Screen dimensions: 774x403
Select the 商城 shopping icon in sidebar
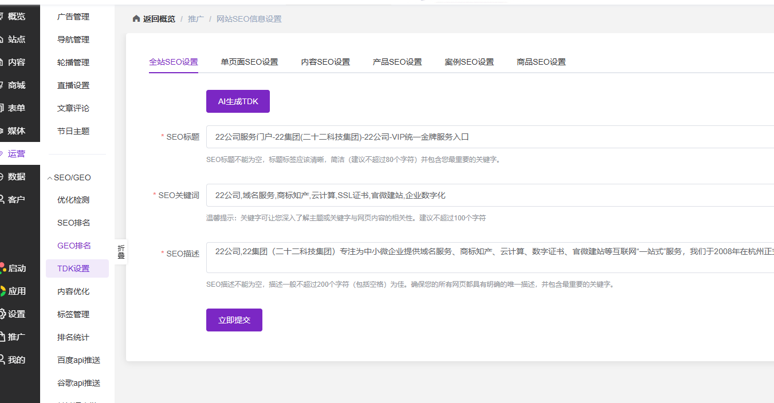point(2,85)
